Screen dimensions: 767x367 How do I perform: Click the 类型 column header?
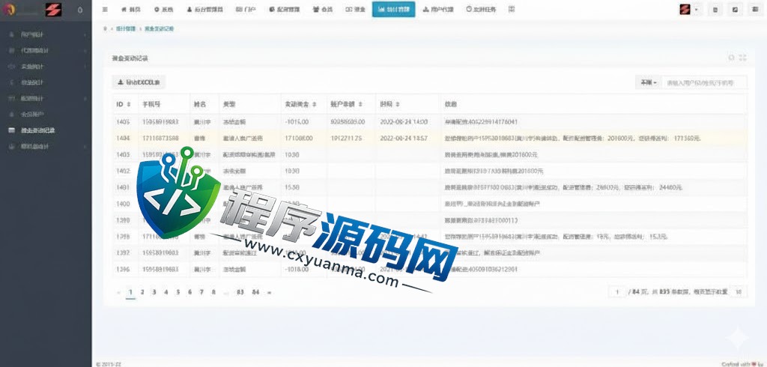tap(229, 104)
